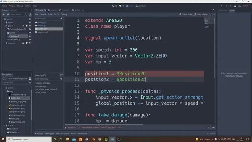Open the AssetLib workspace
Viewport: 252px width, 142px height.
pos(141,6)
